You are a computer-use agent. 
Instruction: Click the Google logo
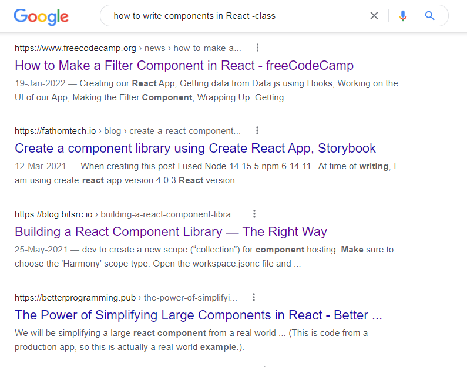(x=41, y=16)
